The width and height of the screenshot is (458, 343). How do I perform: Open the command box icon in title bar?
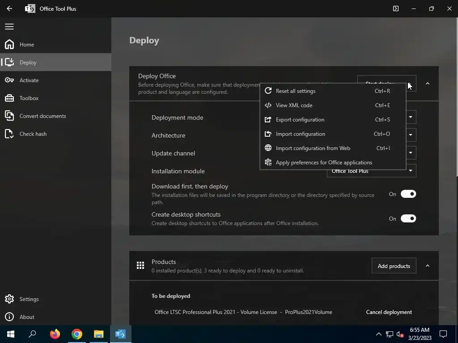pyautogui.click(x=396, y=8)
